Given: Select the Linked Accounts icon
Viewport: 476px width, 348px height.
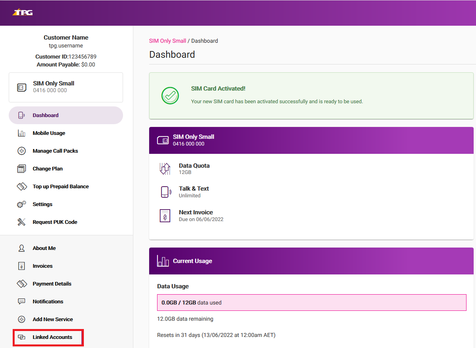Looking at the screenshot, I should click(x=22, y=337).
